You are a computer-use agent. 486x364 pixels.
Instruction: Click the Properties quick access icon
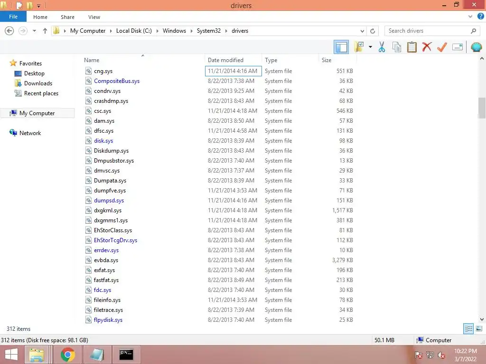(x=19, y=6)
